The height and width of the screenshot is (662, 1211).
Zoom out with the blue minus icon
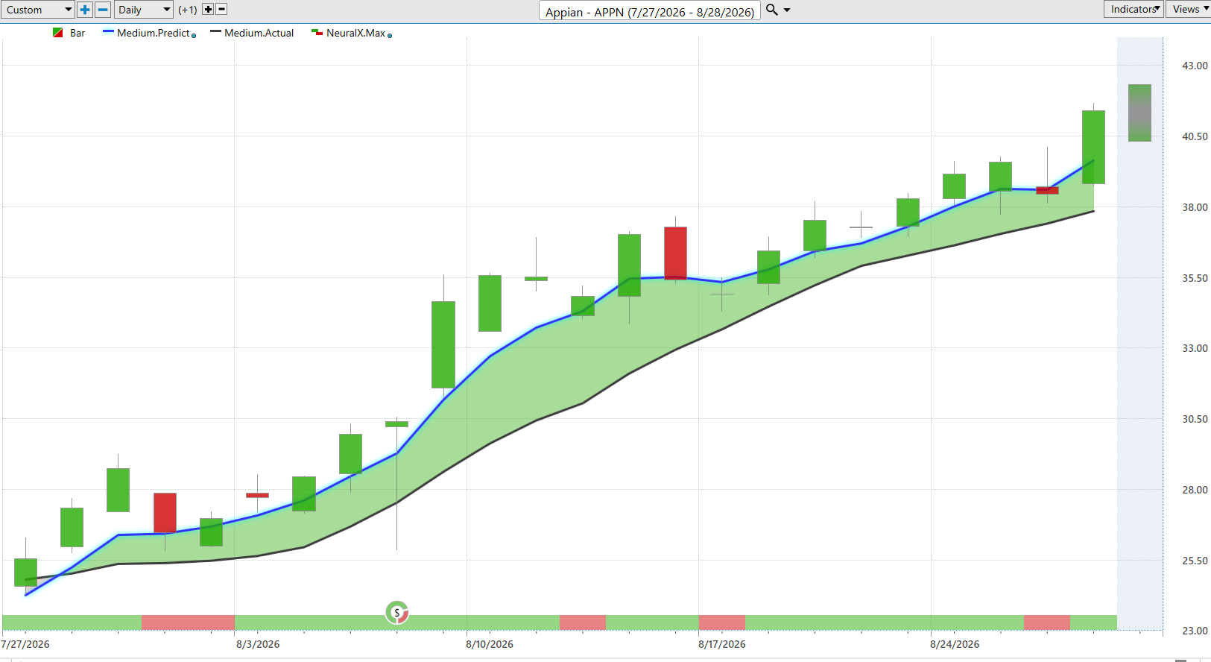tap(103, 10)
